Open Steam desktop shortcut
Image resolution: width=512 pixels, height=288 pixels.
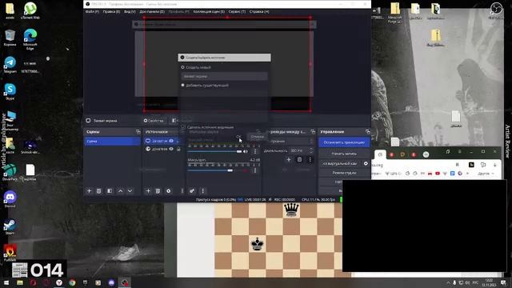10,226
